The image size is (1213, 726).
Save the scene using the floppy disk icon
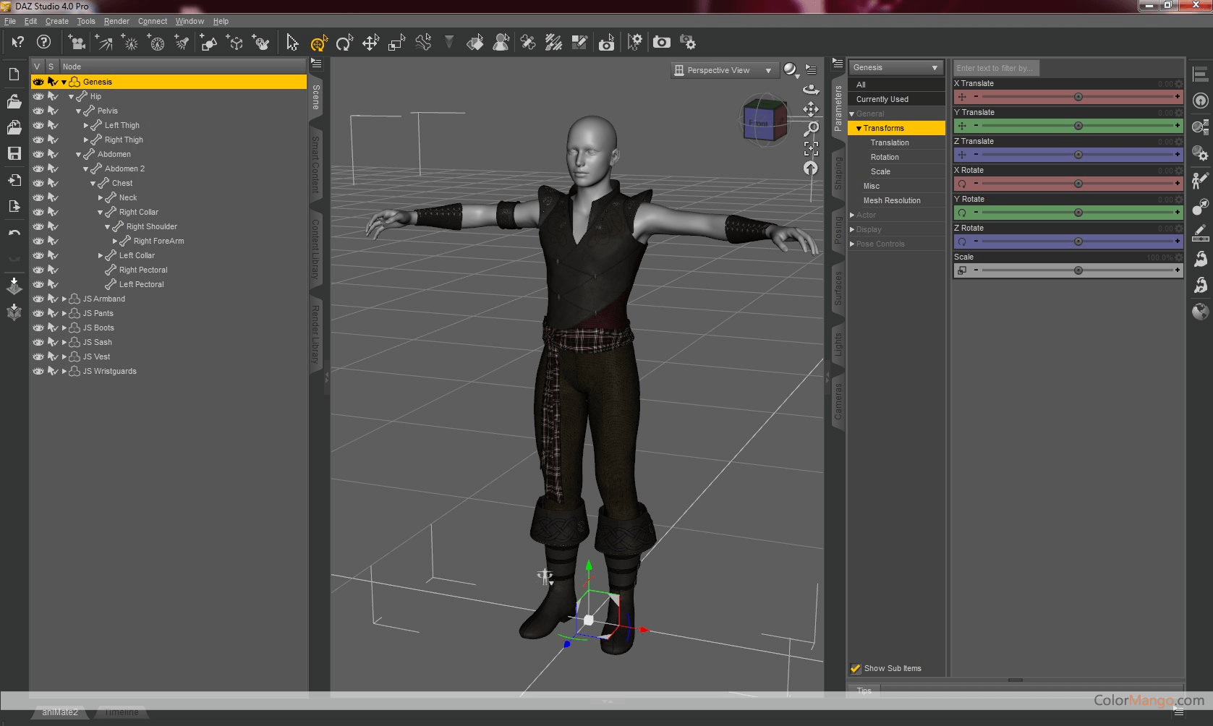tap(14, 153)
